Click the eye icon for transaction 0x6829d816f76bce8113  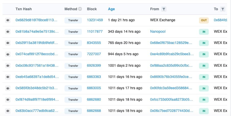pyautogui.click(x=8, y=20)
